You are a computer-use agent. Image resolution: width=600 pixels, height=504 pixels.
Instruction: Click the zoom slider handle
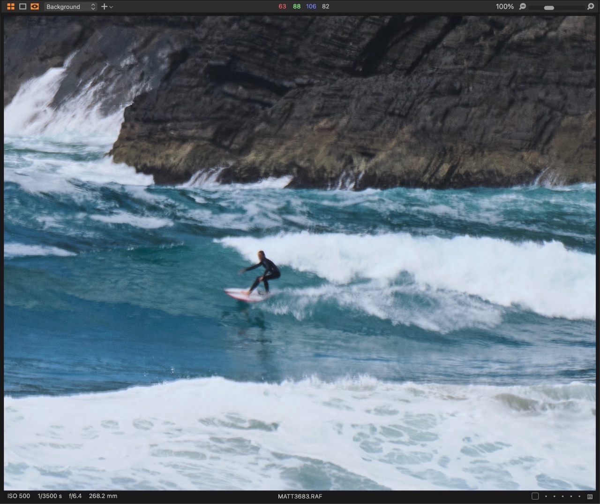tap(549, 8)
